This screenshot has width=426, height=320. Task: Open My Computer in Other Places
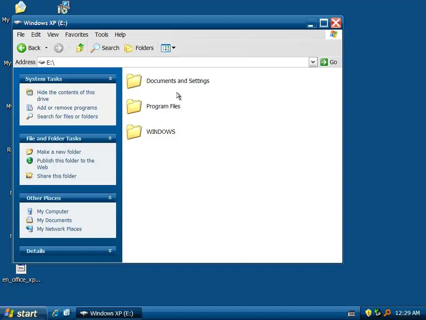pos(53,211)
